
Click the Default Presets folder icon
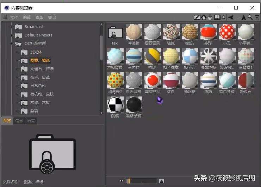(18, 35)
